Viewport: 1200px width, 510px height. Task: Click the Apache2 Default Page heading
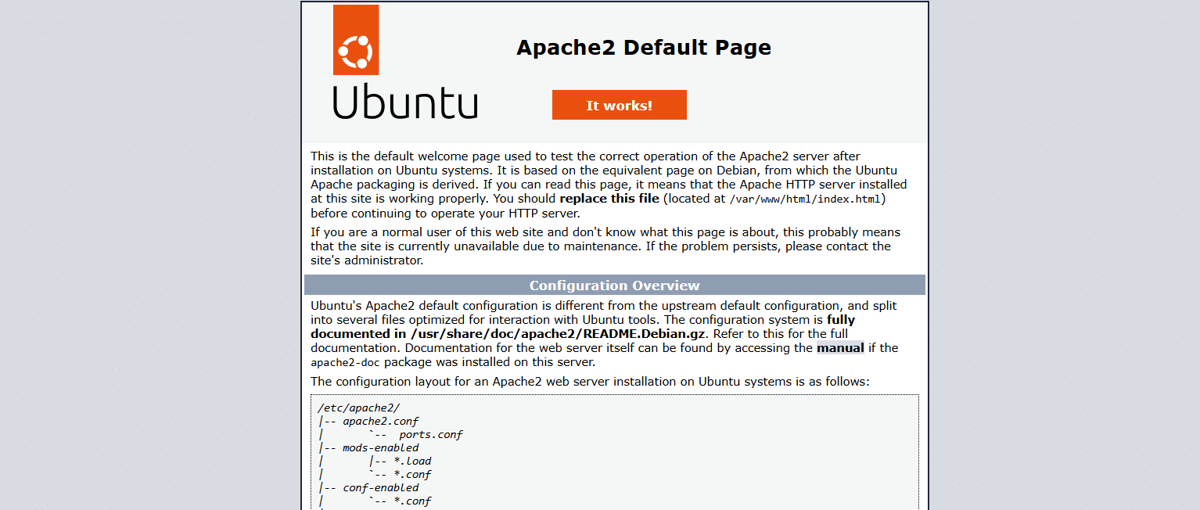tap(644, 47)
